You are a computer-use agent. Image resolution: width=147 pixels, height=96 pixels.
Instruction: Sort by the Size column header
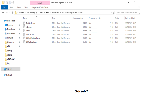point(100,18)
